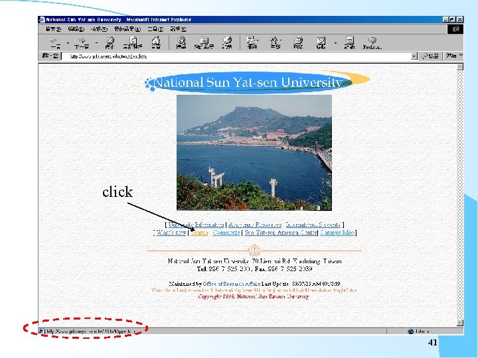Open the Sun Yat-sen America Center link
Image resolution: width=478 pixels, height=358 pixels.
[x=281, y=233]
